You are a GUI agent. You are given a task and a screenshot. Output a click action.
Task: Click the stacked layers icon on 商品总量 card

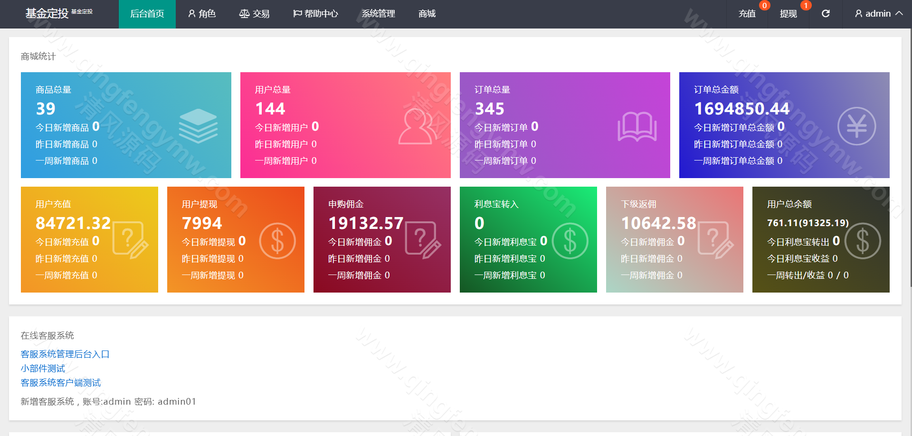pos(199,126)
